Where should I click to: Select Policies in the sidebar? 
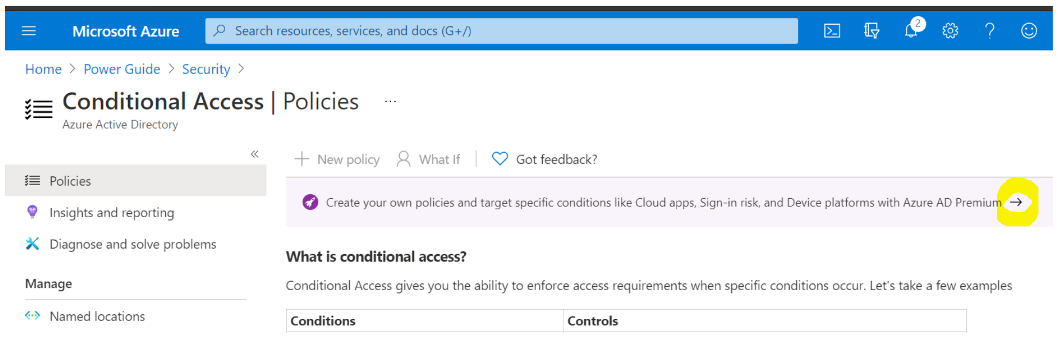[70, 181]
